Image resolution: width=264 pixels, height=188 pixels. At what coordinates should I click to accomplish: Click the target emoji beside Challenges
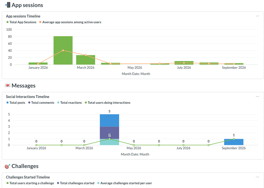[8, 166]
